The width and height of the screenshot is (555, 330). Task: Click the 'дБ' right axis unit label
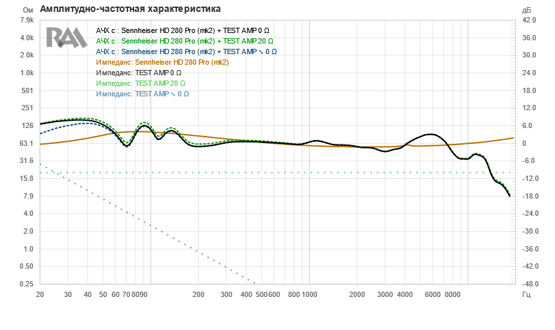527,11
